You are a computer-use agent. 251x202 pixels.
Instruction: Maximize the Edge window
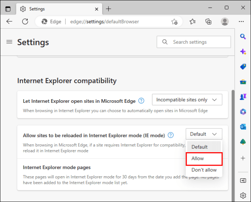227,8
